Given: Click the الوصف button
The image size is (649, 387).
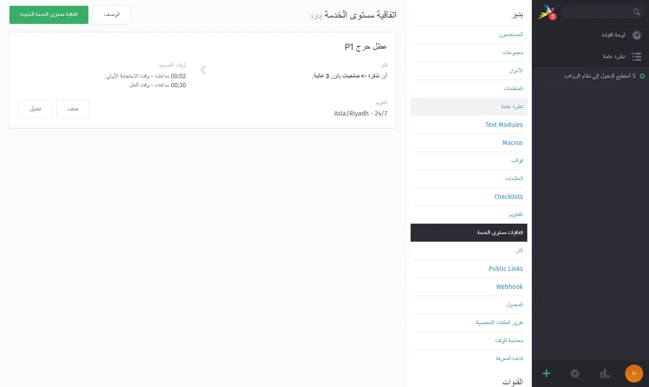Looking at the screenshot, I should tap(112, 15).
